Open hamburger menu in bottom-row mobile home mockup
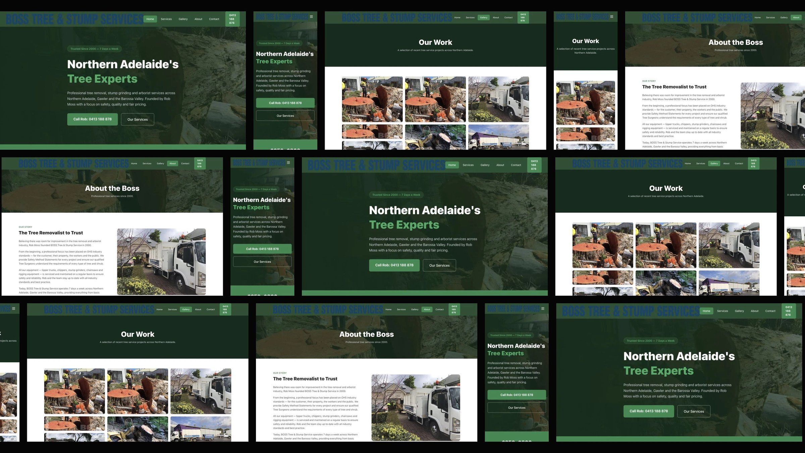The image size is (805, 453). coord(543,308)
